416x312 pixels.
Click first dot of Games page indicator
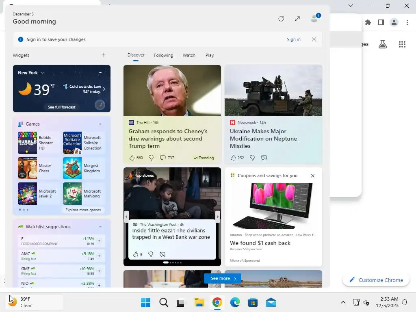pos(19,210)
